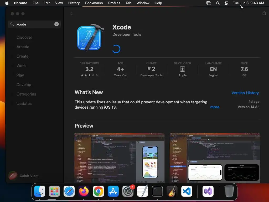Click App Store icon in Dock
The image size is (269, 202).
coord(113,191)
